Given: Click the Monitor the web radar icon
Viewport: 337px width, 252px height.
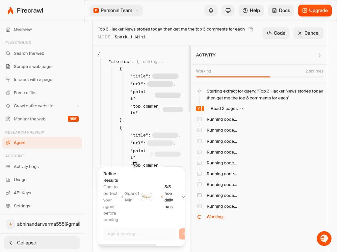Looking at the screenshot, I should point(8,119).
